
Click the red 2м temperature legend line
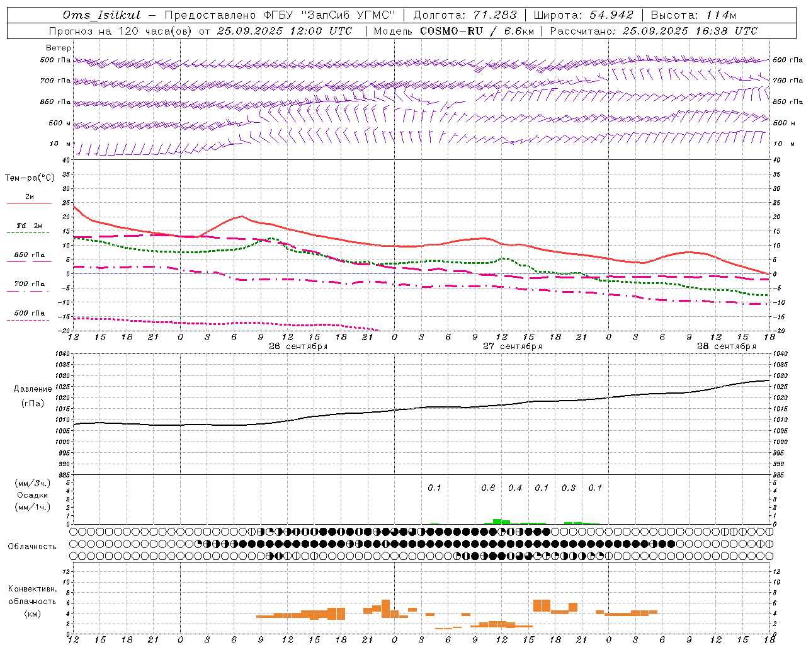[x=29, y=203]
